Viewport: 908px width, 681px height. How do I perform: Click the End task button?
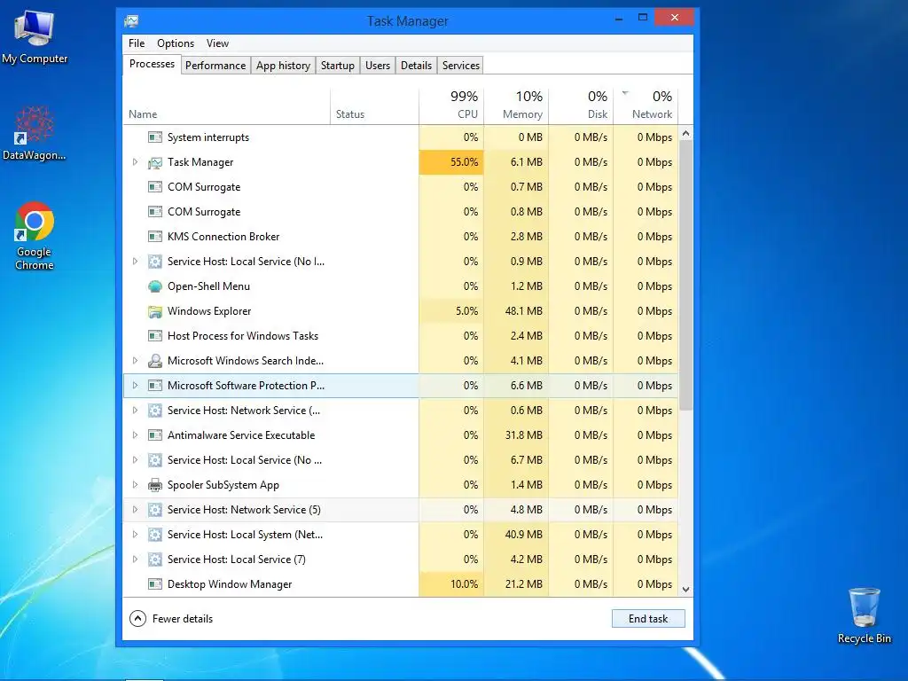click(648, 618)
